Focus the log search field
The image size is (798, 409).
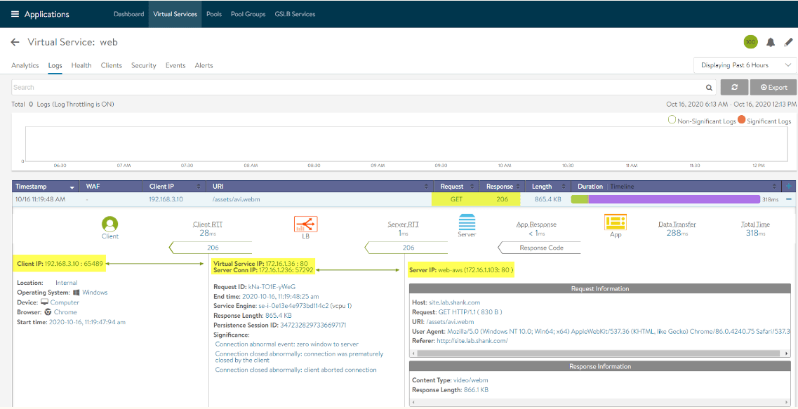click(357, 88)
